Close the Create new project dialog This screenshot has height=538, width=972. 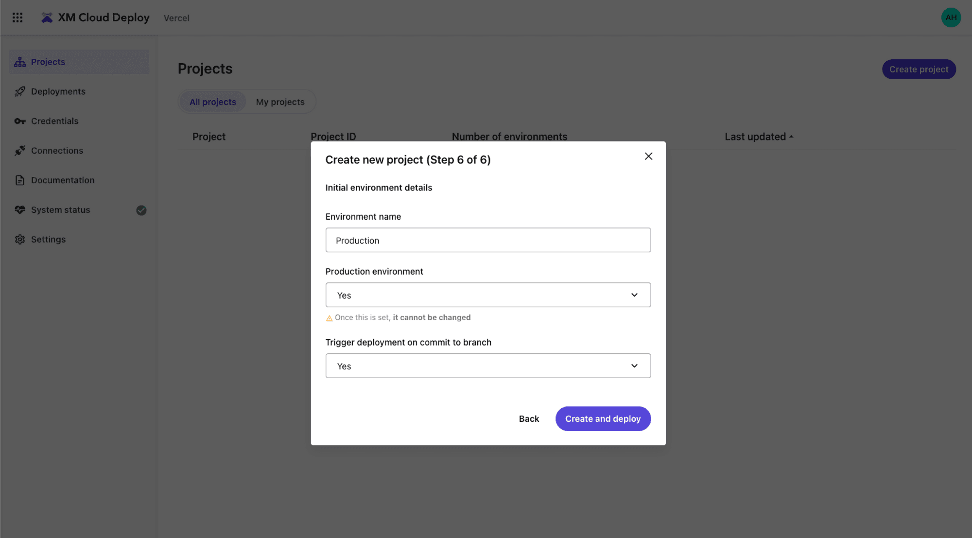coord(648,156)
